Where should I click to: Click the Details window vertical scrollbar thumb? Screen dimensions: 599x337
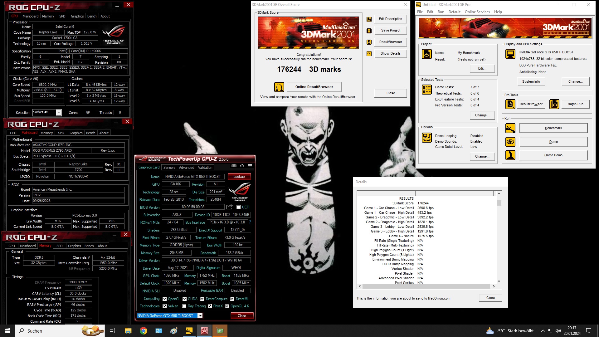499,203
